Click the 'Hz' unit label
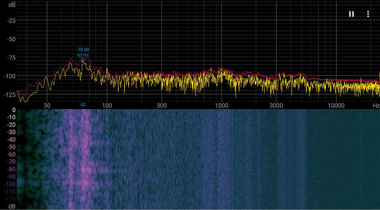This screenshot has height=210, width=380. (x=376, y=105)
